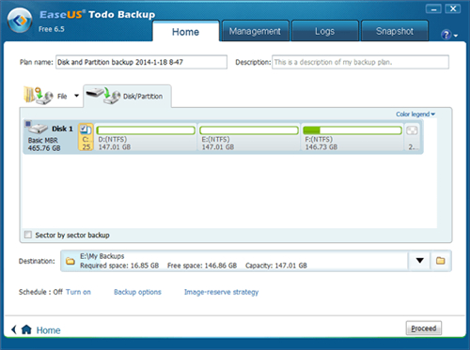The width and height of the screenshot is (470, 350).
Task: Select the E:(NTFS) partition usage bar
Action: 249,130
